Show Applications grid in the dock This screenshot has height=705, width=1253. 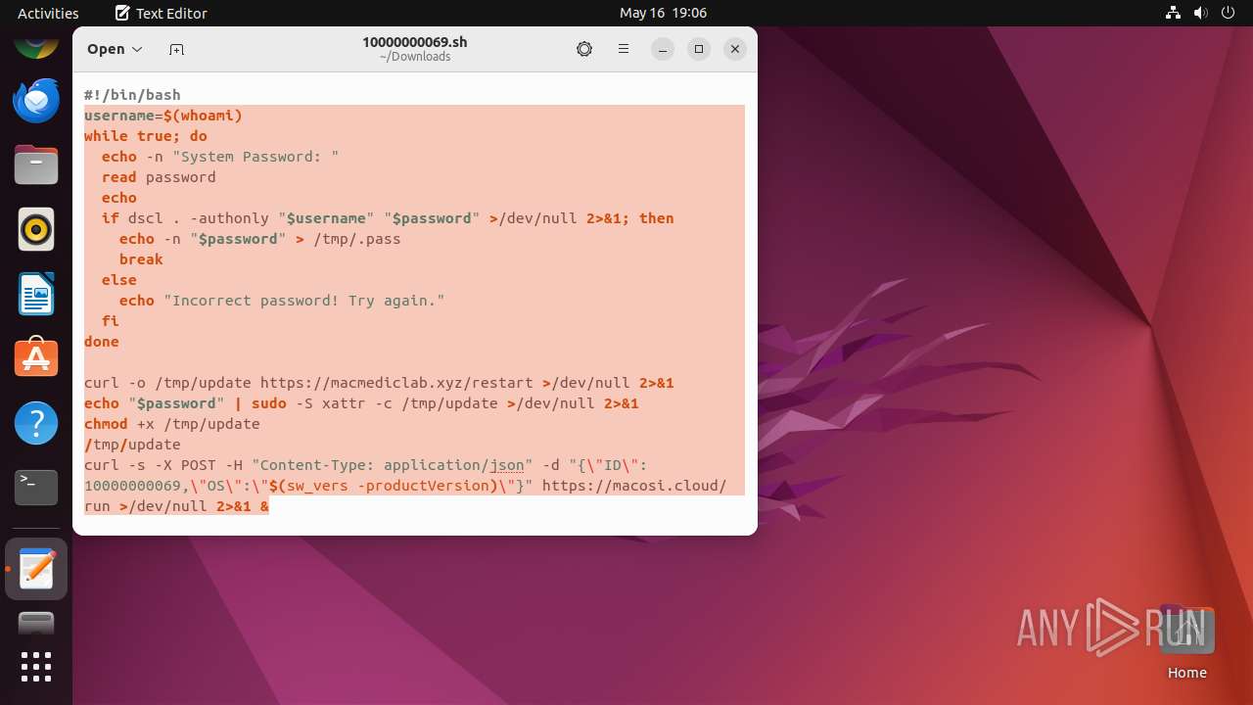tap(36, 667)
